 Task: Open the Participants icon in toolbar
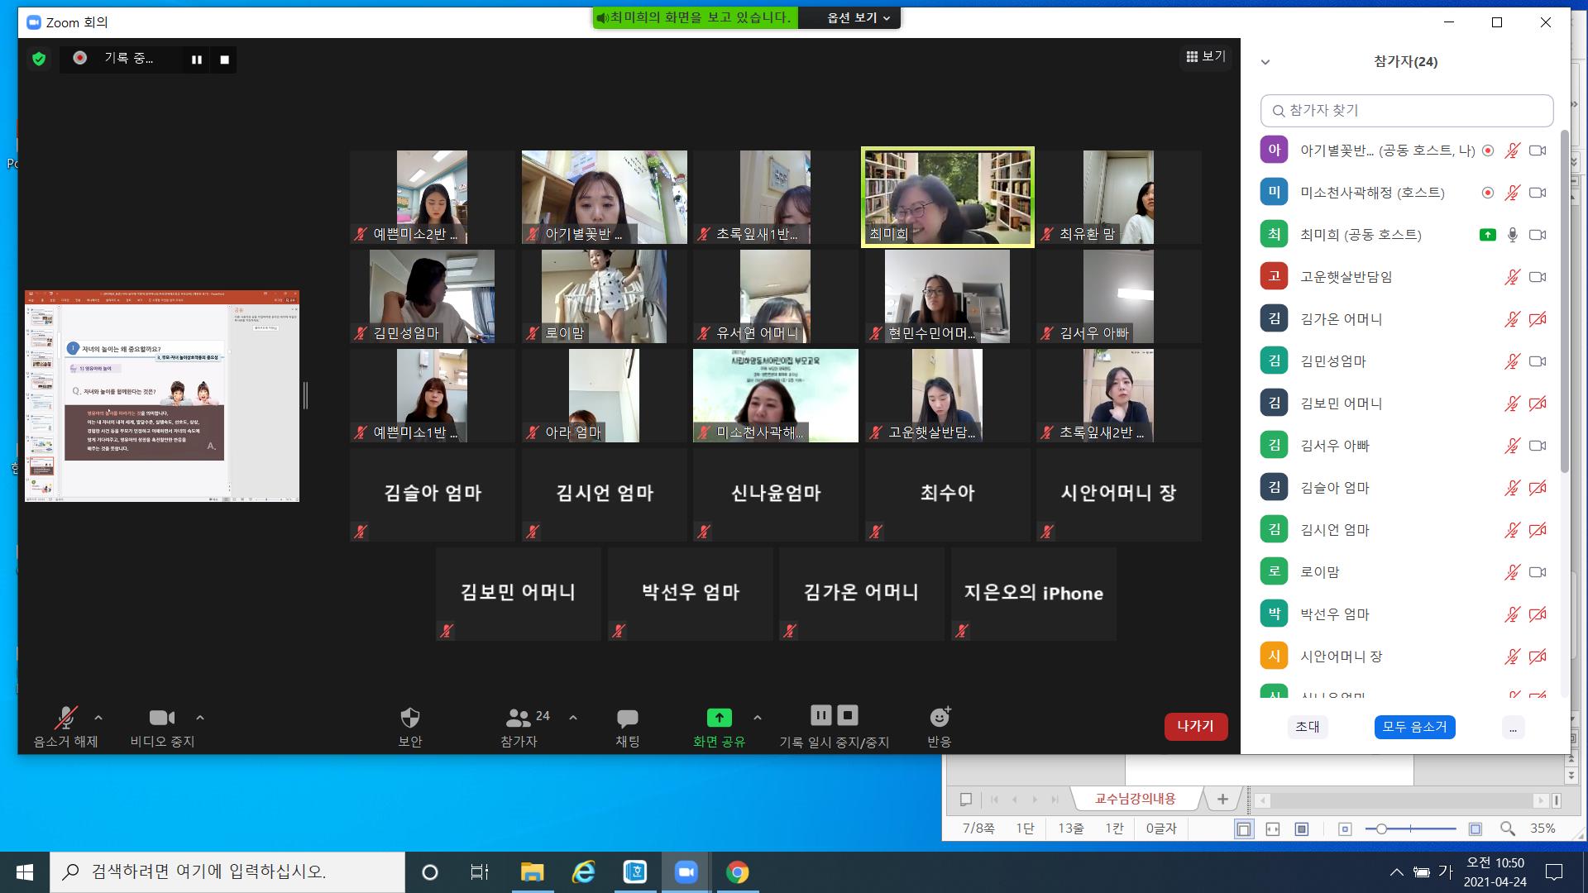519,718
